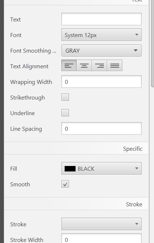Select right text alignment icon

click(99, 65)
